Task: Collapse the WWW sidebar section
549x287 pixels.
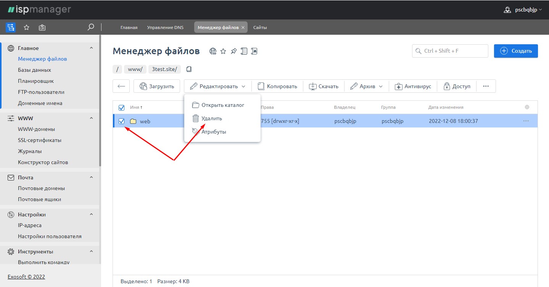Action: [91, 118]
